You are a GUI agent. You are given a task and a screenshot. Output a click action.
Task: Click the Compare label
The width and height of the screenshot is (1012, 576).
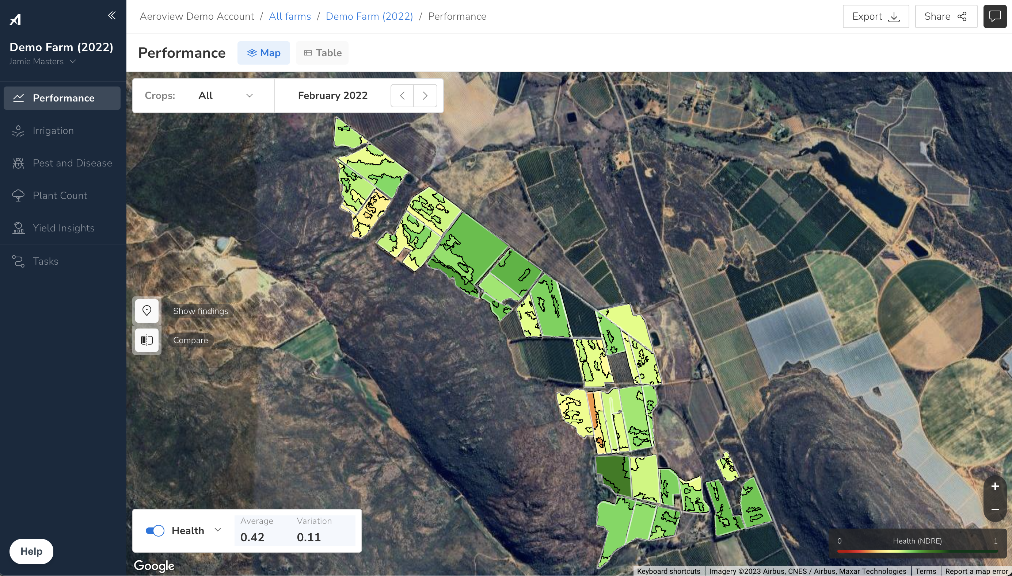click(x=190, y=340)
